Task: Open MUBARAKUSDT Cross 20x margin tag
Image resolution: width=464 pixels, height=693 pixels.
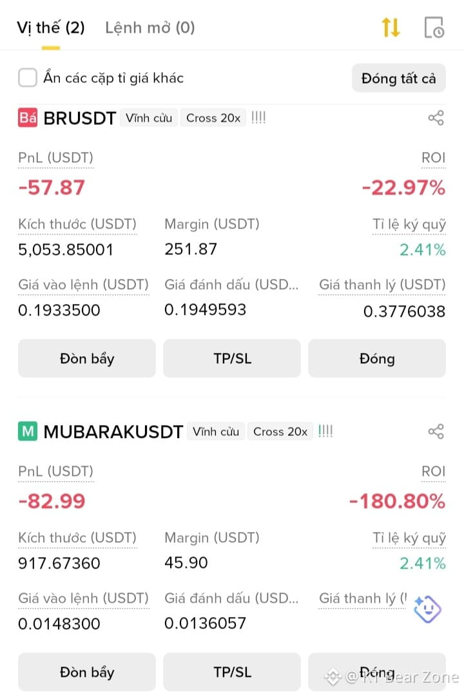Action: (280, 432)
